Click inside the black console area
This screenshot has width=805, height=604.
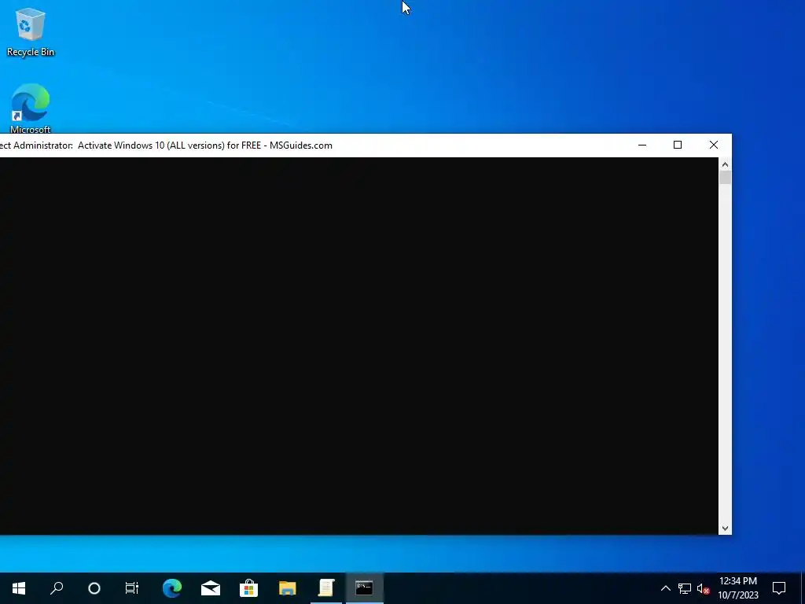coord(358,346)
